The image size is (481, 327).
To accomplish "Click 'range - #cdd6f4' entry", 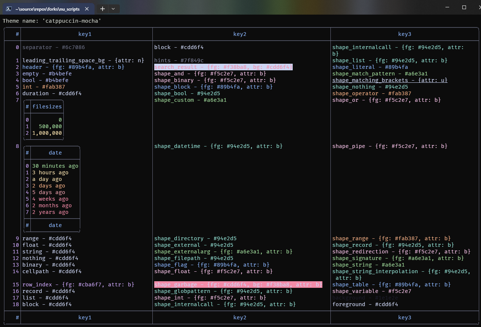I will point(47,238).
